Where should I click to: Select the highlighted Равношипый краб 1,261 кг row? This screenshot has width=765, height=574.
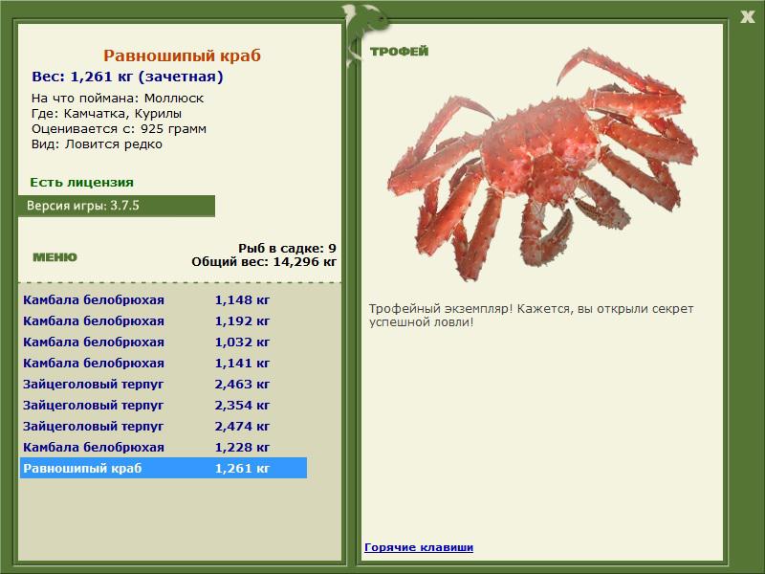click(163, 468)
